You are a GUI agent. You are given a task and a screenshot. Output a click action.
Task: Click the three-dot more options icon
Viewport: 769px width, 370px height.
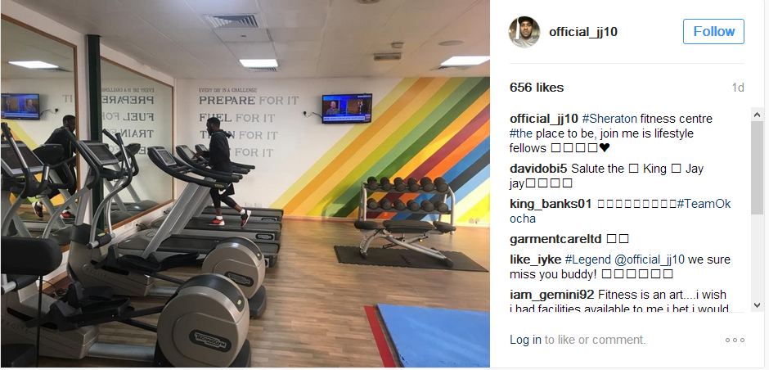click(x=735, y=340)
